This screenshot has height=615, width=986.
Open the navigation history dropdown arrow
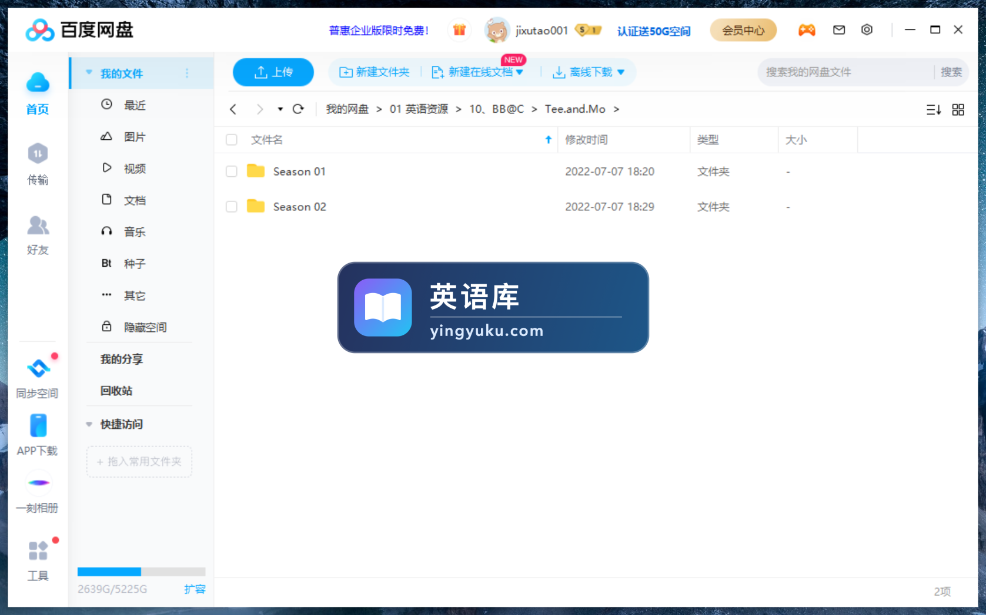pos(280,109)
